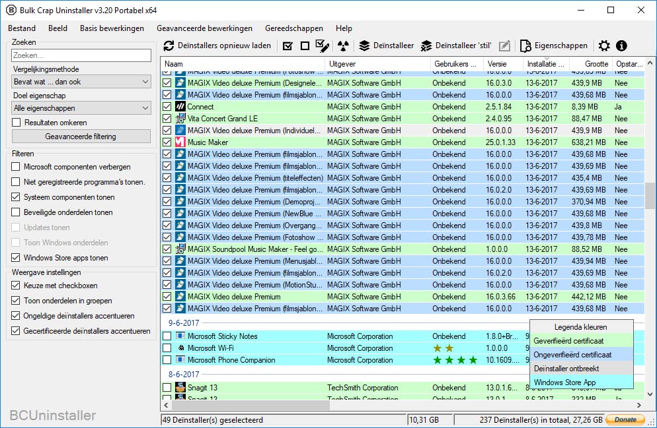Click the greyed-out edit pencil toolbar icon
The width and height of the screenshot is (657, 428).
coord(505,46)
